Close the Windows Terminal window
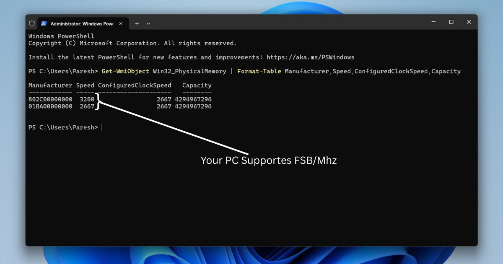The height and width of the screenshot is (264, 503). (469, 22)
